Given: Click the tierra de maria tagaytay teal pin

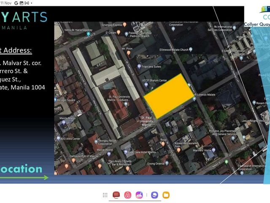Looking at the screenshot, I should pos(88,34).
